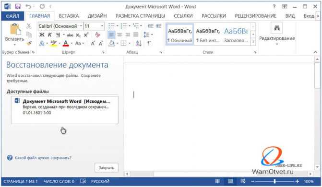Expand the styles gallery More arrow
322x187 pixels.
tap(253, 42)
